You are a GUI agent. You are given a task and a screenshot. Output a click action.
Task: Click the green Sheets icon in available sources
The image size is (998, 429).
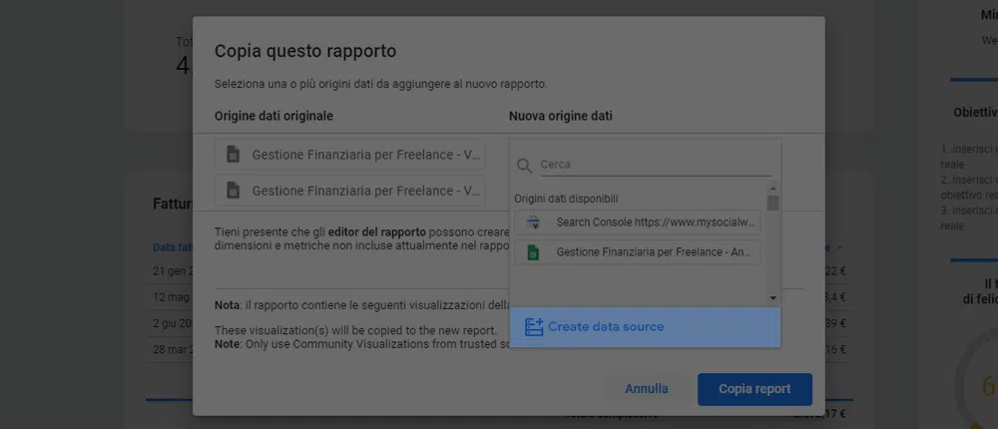pyautogui.click(x=533, y=252)
